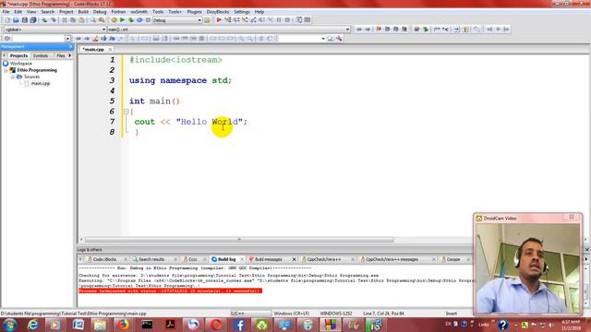Open the Plugins menu
Viewport: 591px width, 332px height.
pyautogui.click(x=194, y=12)
